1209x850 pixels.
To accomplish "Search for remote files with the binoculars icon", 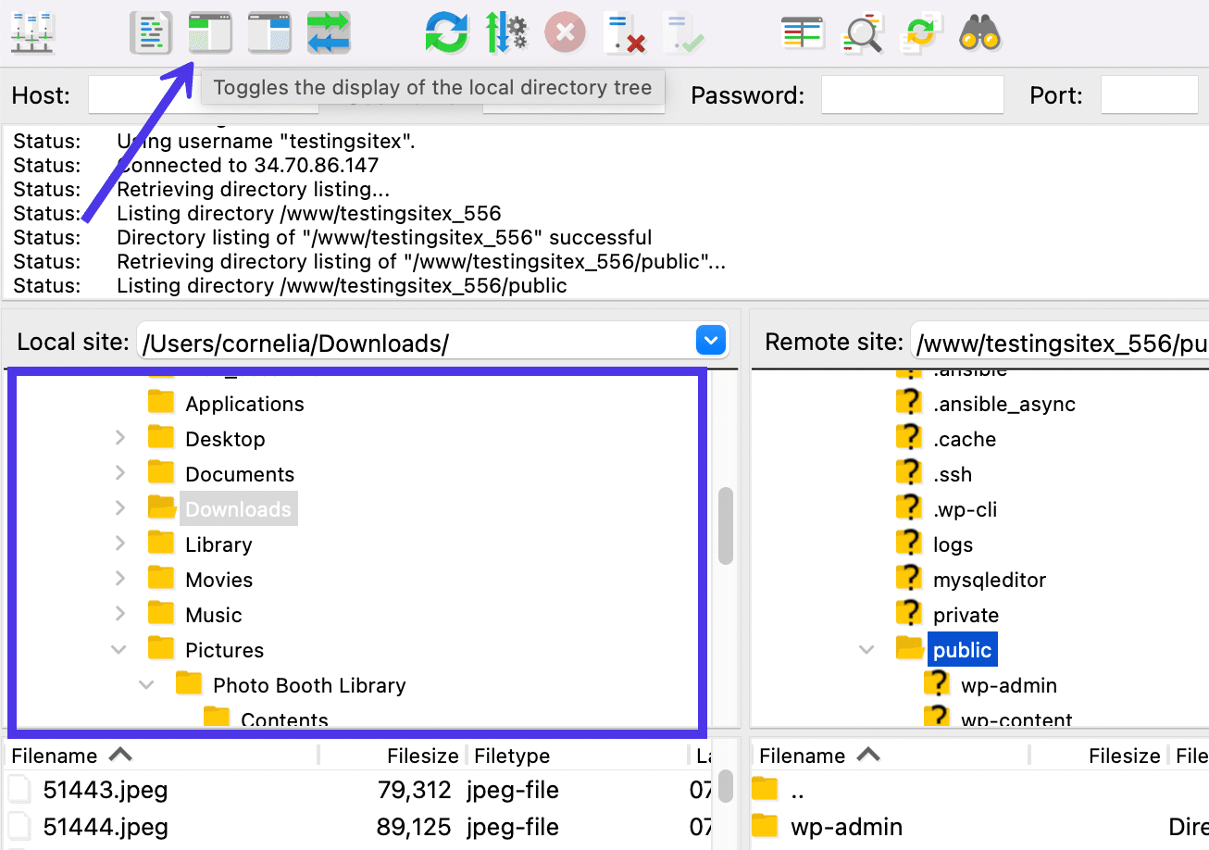I will click(x=980, y=32).
